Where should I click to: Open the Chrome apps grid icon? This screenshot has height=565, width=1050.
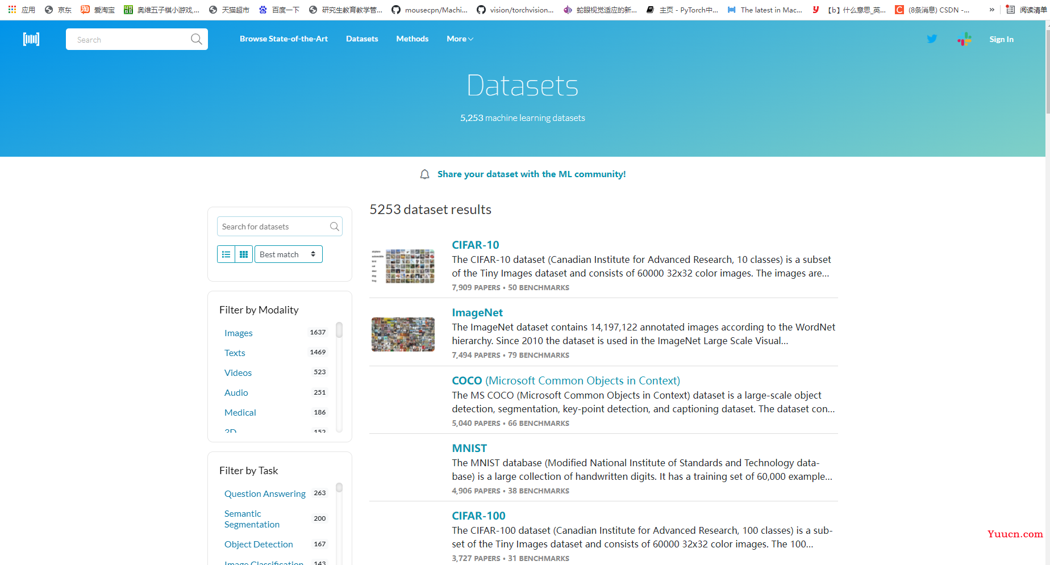tap(12, 10)
